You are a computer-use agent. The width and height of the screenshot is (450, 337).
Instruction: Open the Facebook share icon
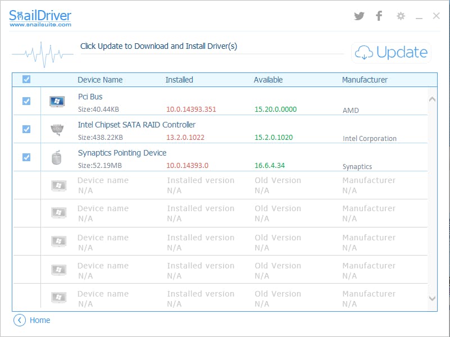pos(379,16)
